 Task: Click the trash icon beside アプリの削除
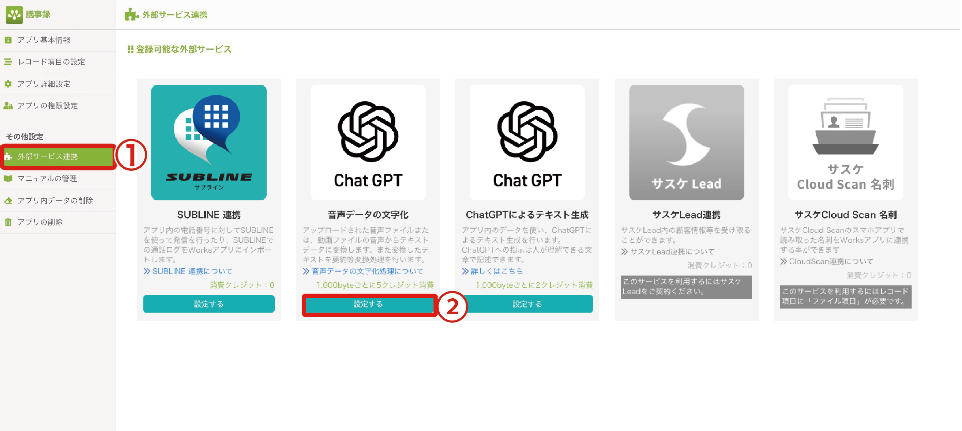coord(8,222)
